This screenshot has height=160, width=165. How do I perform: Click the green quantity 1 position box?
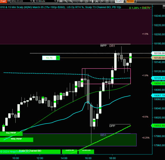coord(58,58)
